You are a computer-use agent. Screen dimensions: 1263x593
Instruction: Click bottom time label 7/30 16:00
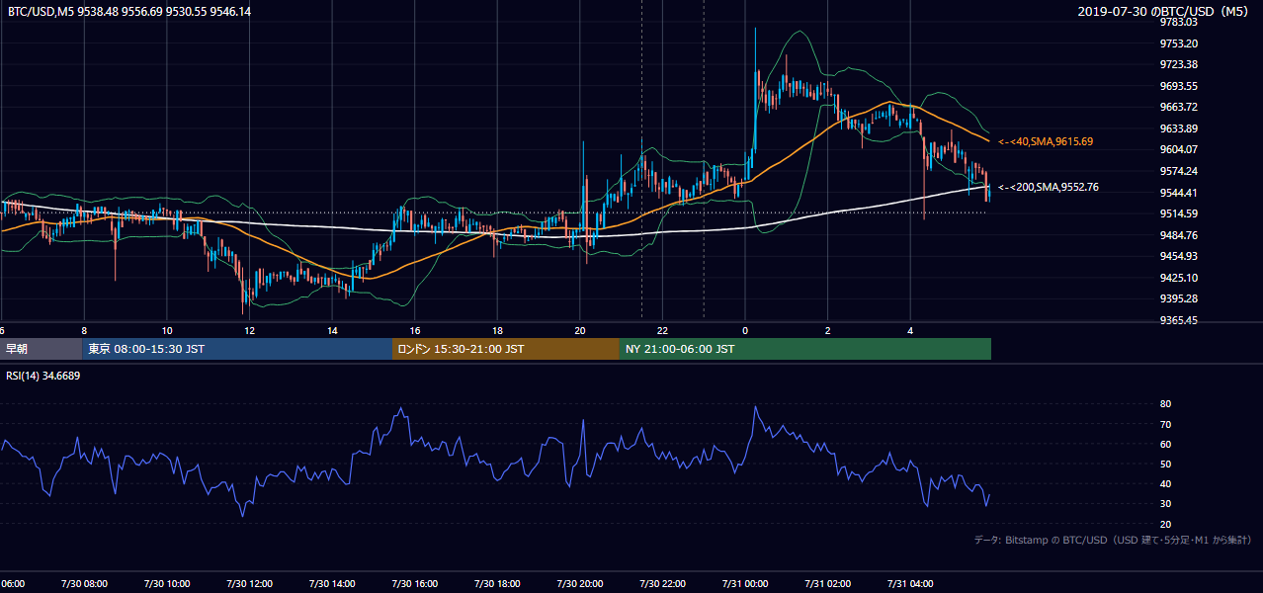[x=414, y=584]
